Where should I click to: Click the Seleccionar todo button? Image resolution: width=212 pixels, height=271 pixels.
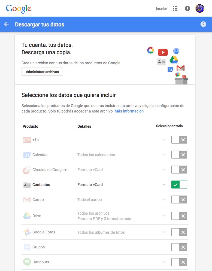click(169, 126)
